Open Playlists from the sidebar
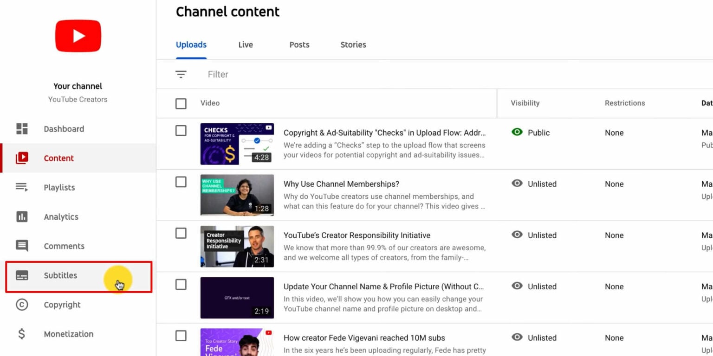Viewport: 713px width, 356px height. point(59,187)
